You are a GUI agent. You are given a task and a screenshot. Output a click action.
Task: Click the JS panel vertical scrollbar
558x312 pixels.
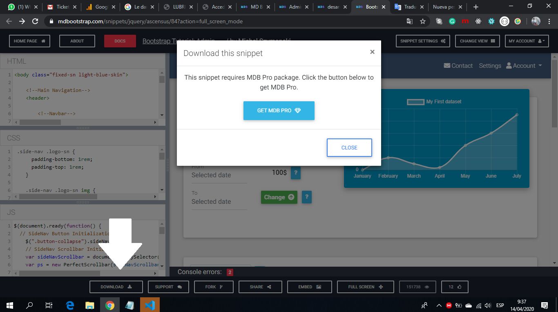[x=162, y=246]
